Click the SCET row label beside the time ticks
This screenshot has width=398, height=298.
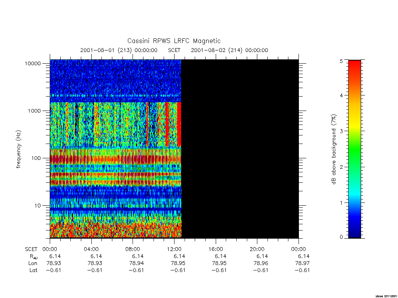pos(31,249)
